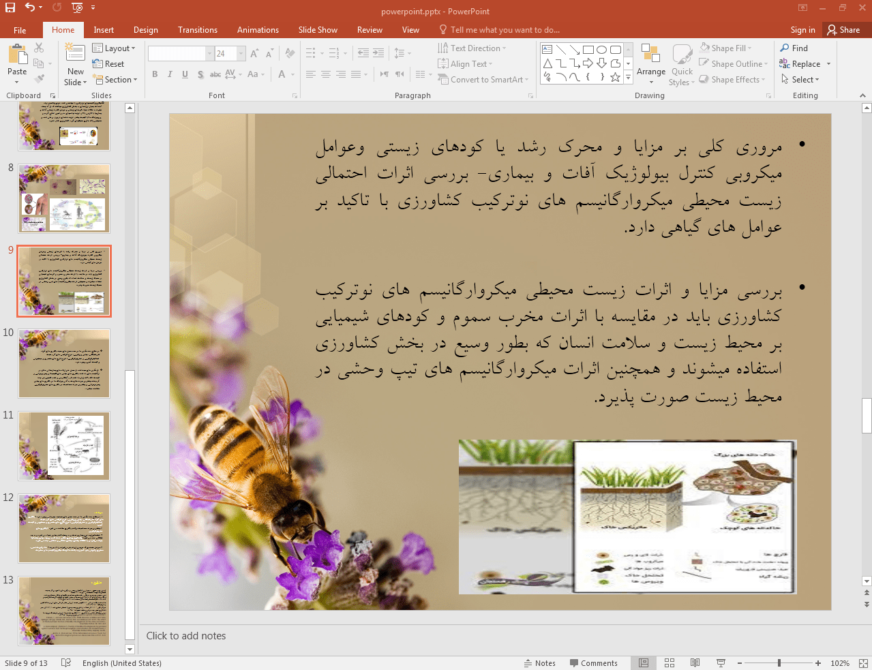Fit slide to current window
Viewport: 872px width, 670px height.
863,663
